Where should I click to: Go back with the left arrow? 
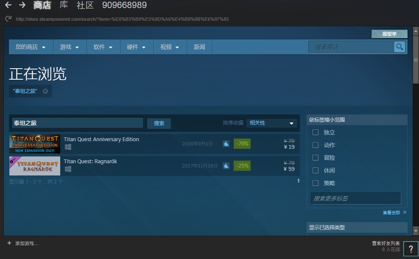click(8, 5)
